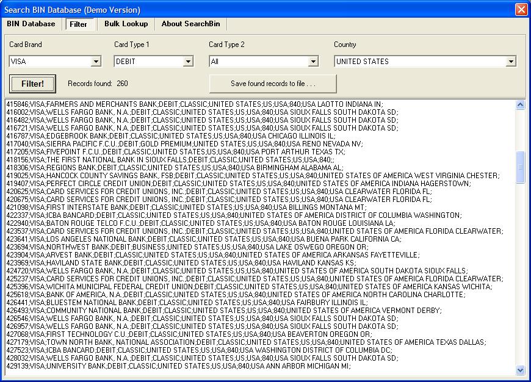Select the 420675 Card Services record
The height and width of the screenshot is (382, 531).
pyautogui.click(x=220, y=200)
